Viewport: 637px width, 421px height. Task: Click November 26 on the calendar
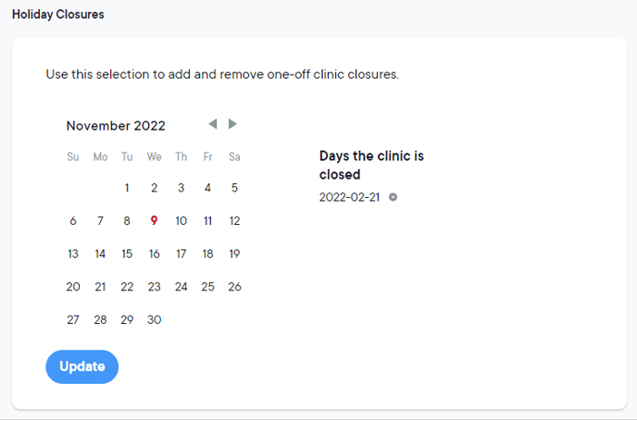point(234,287)
